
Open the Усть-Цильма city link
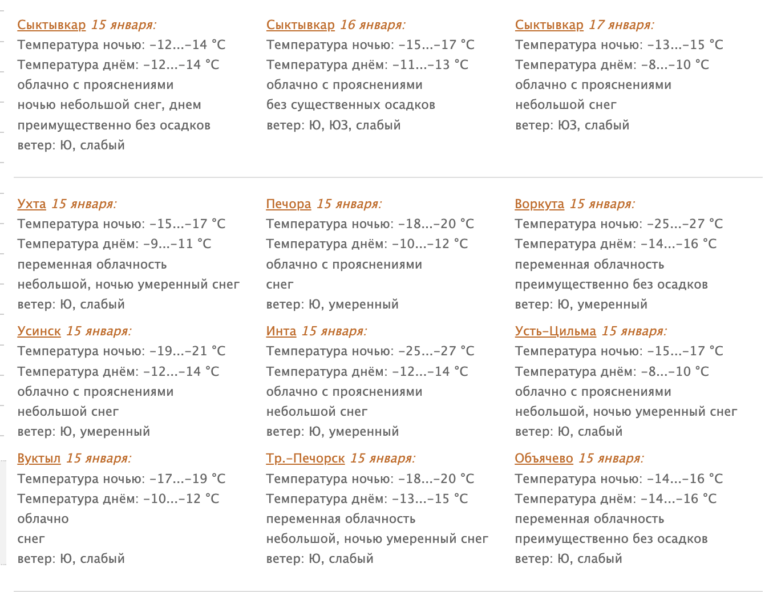(x=555, y=331)
